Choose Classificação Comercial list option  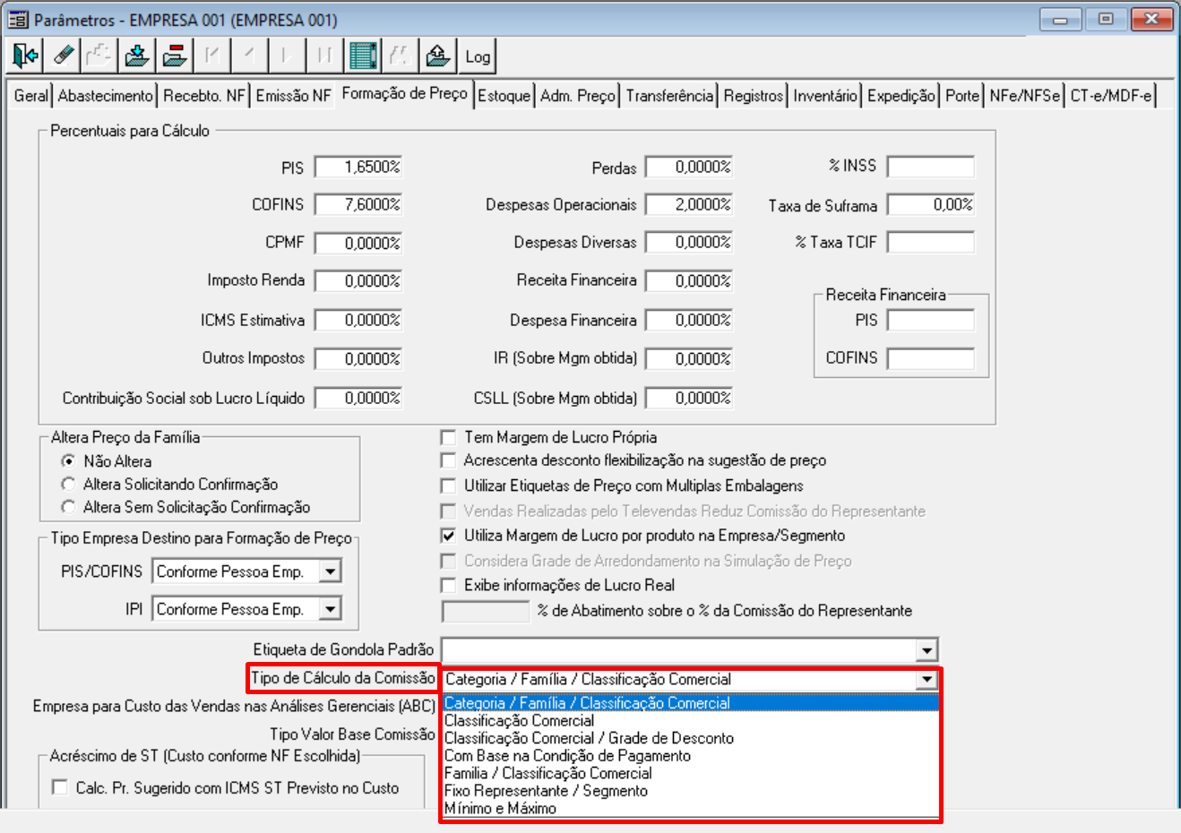click(690, 721)
